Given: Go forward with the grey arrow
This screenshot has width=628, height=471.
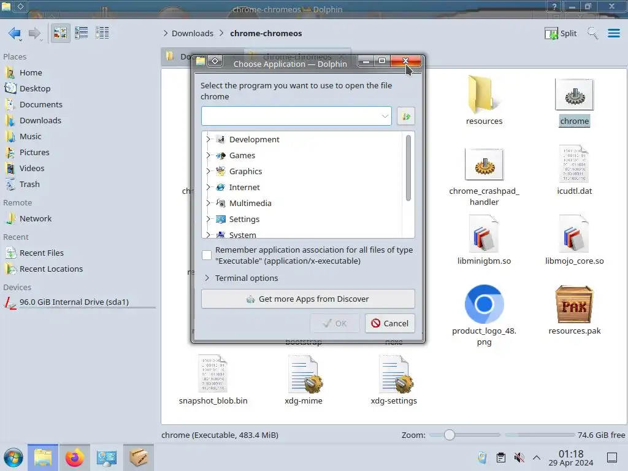Looking at the screenshot, I should click(x=35, y=33).
